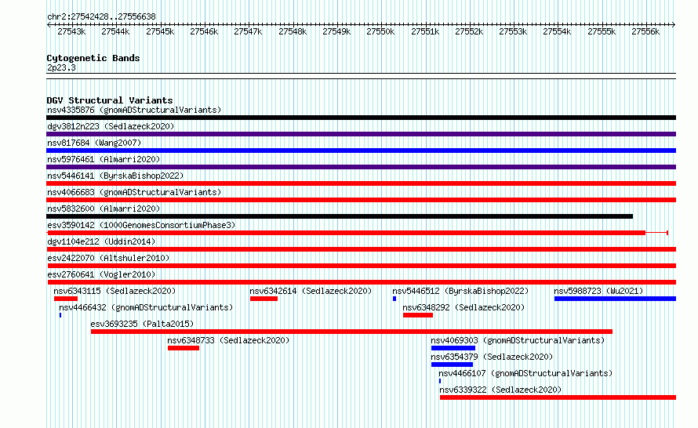The height and width of the screenshot is (428, 698).
Task: Open nsv5988723 (Wu2021) label
Action: point(598,291)
